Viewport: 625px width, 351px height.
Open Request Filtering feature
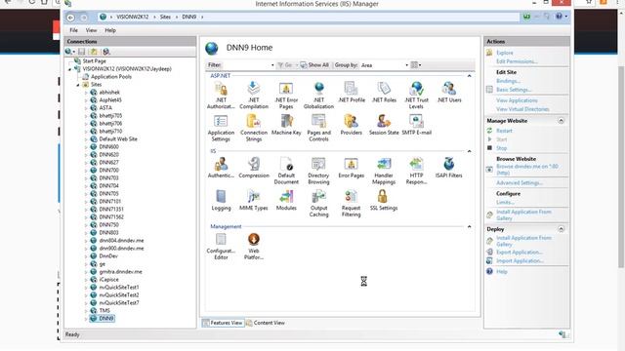[x=352, y=203]
